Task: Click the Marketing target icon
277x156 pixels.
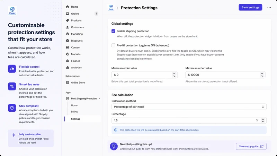Action: click(67, 34)
